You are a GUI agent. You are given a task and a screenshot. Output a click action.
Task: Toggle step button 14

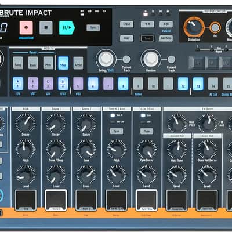point(213,84)
